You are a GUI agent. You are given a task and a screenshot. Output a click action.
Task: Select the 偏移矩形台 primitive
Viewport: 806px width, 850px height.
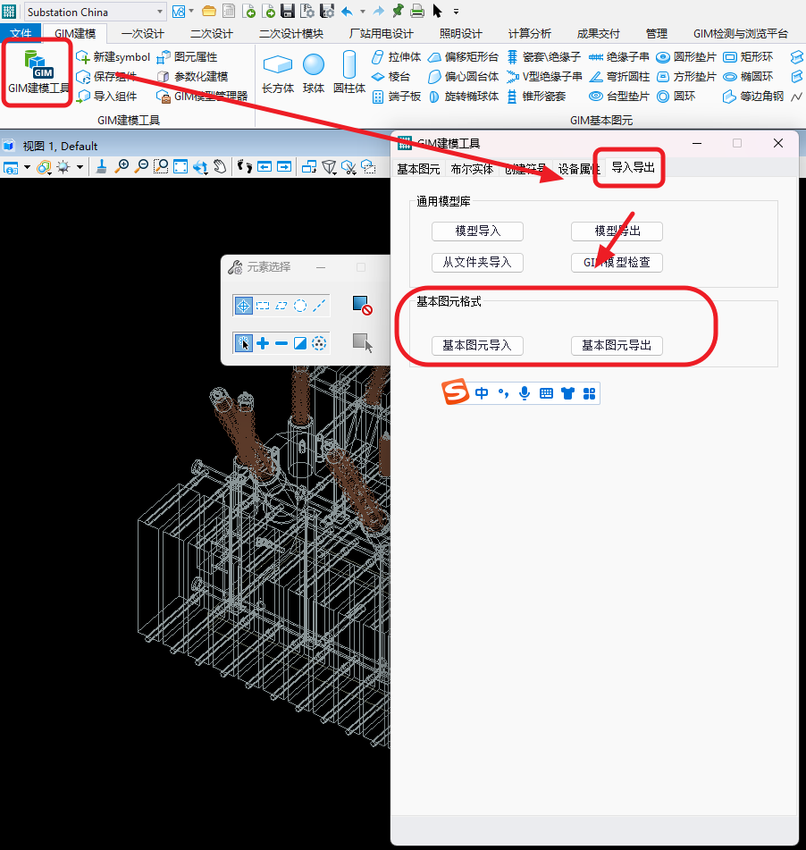[x=464, y=57]
